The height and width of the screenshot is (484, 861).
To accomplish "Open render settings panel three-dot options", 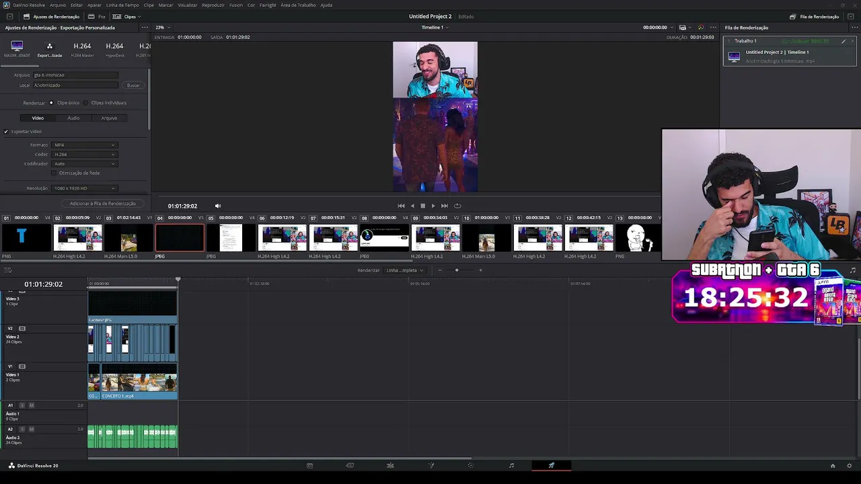I will pos(145,28).
